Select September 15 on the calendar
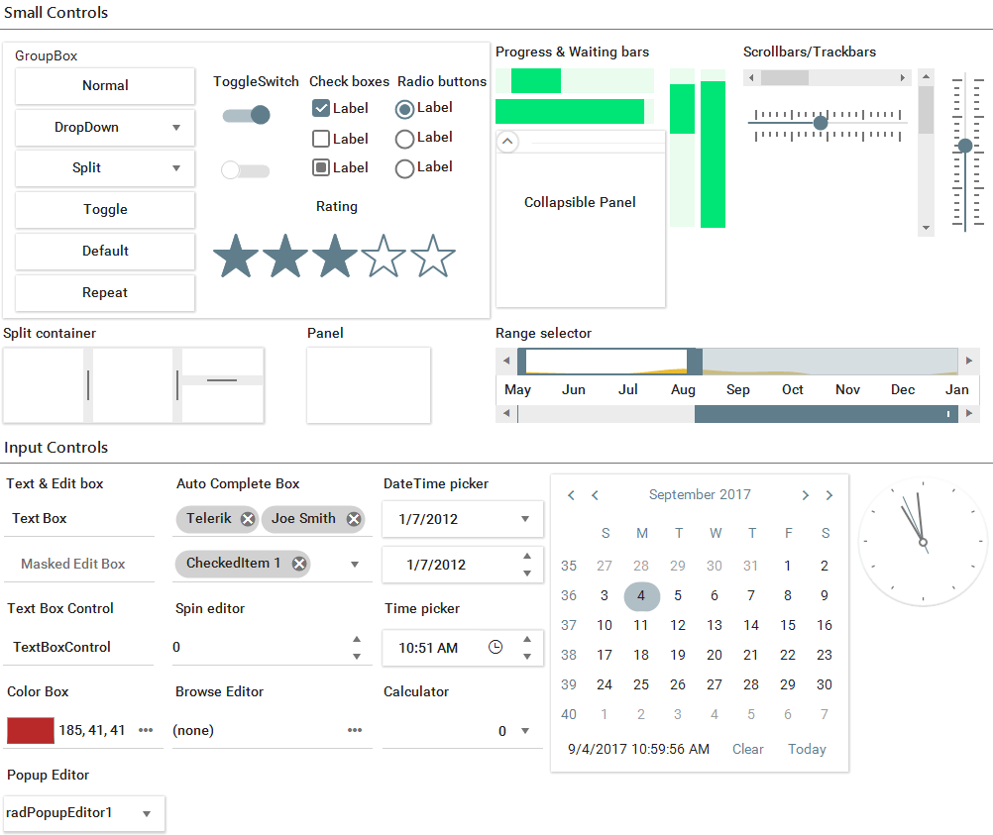 (x=788, y=625)
